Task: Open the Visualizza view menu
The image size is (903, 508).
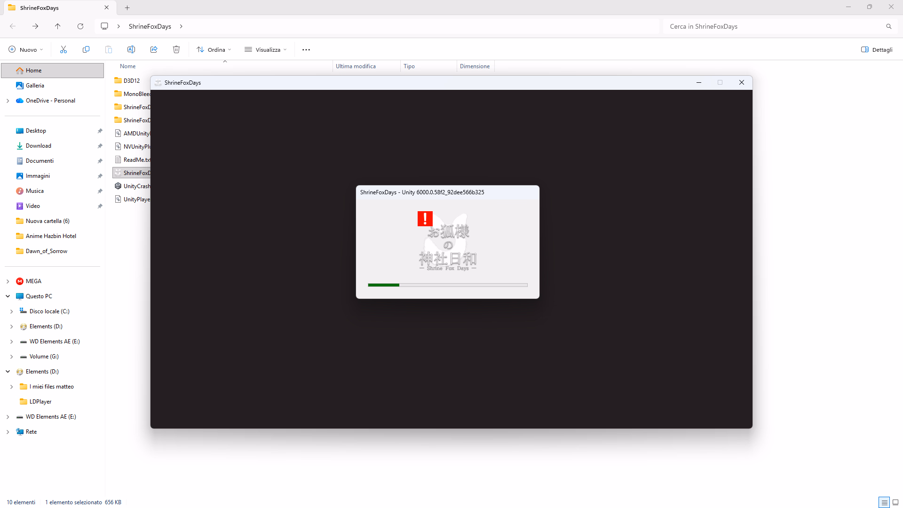Action: tap(266, 49)
